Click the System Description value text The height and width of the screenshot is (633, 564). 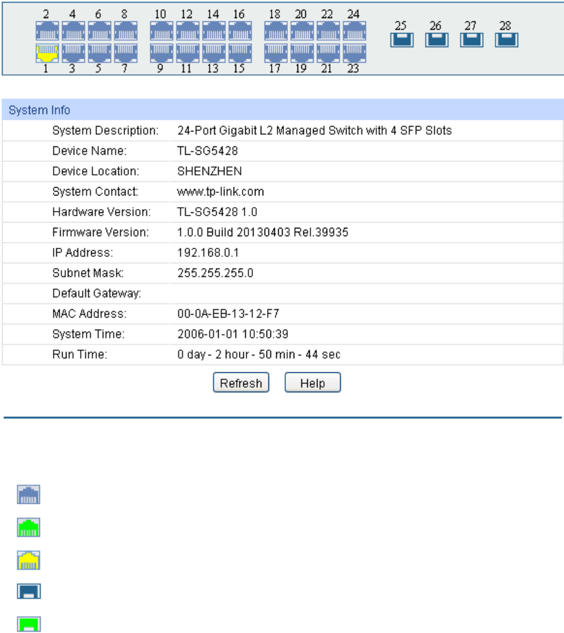[x=314, y=130]
